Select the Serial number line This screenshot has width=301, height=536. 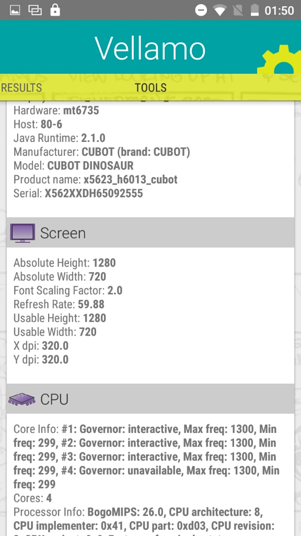tap(78, 194)
